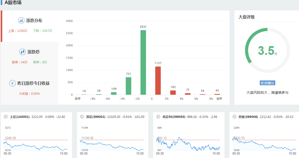
Task: Open the 上证(1A0001) index link
Action: [20, 117]
